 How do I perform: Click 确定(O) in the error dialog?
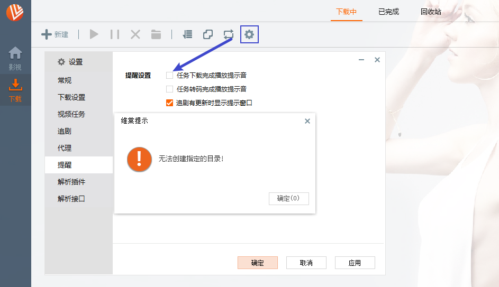pos(288,199)
